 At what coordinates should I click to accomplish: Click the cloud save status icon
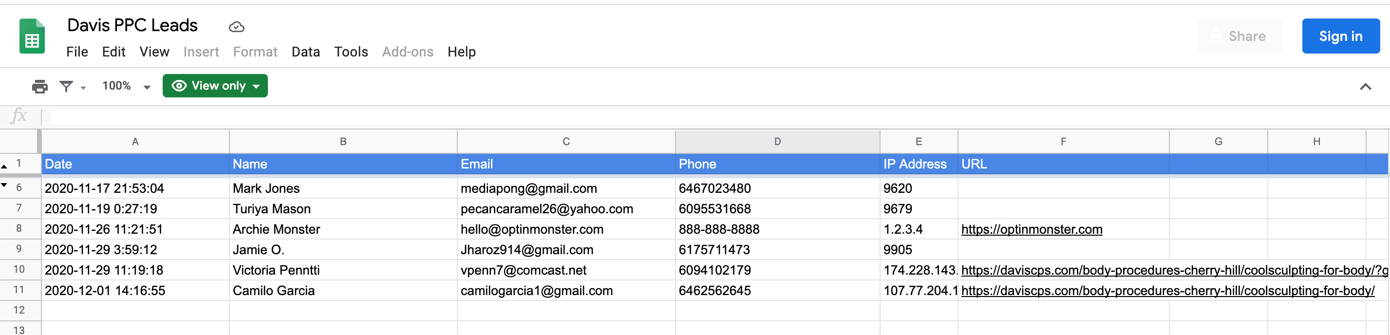coord(236,26)
